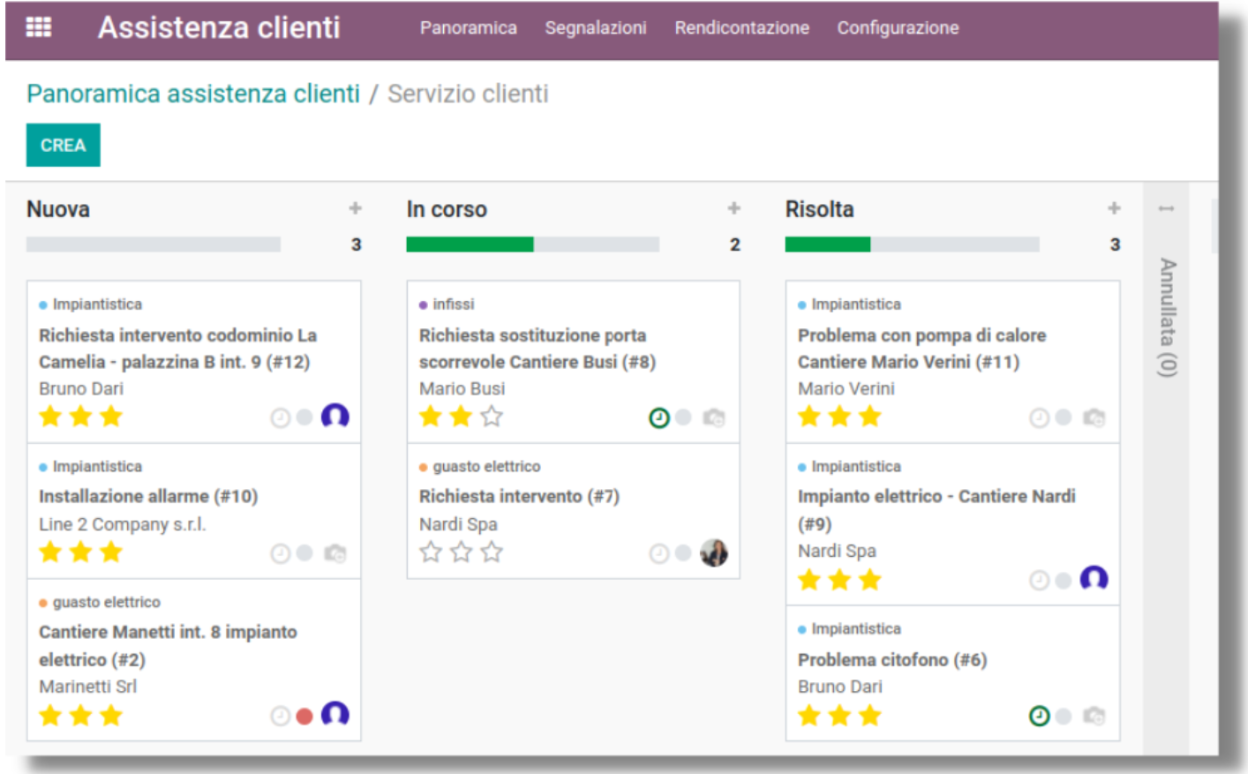The image size is (1248, 774).
Task: Click the assignee photo on Richiesta intervento #7
Action: [x=713, y=552]
